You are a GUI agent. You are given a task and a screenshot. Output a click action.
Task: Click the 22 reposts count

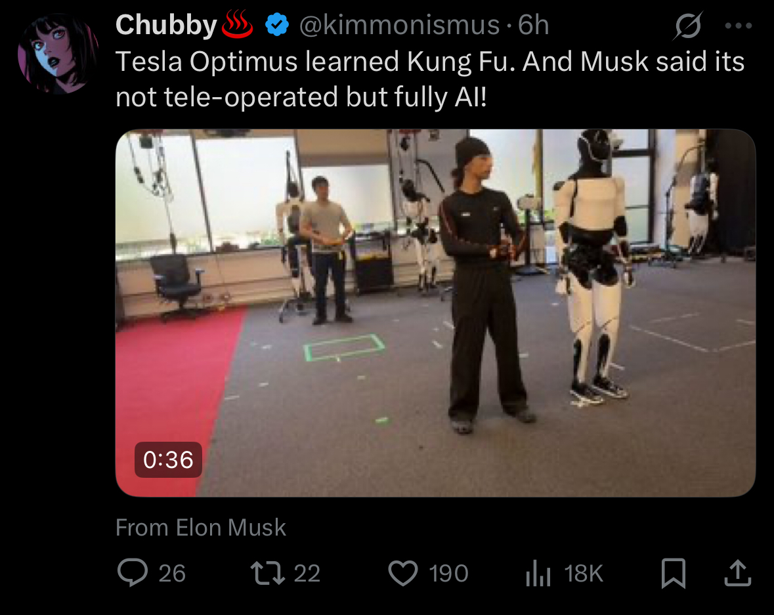click(x=307, y=574)
